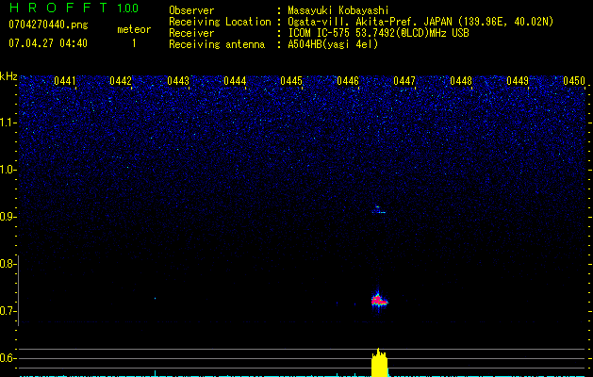The image size is (593, 377).
Task: Click the kHz axis unit label
Action: [8, 75]
